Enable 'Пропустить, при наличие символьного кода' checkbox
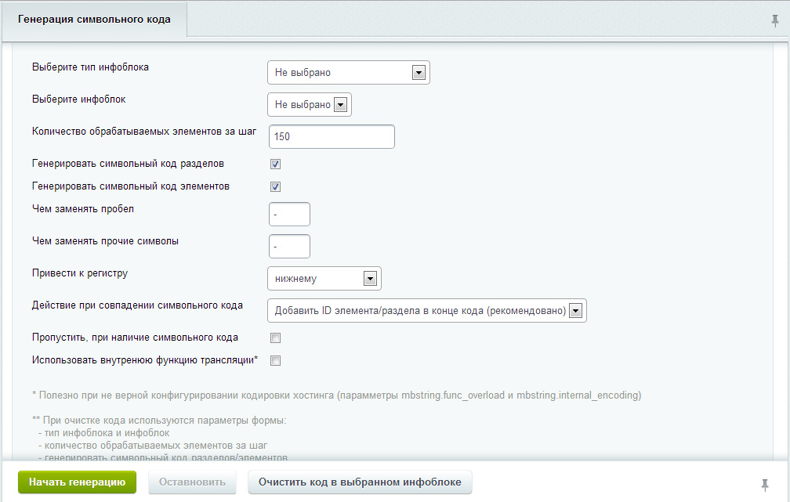This screenshot has height=502, width=790. (x=275, y=338)
